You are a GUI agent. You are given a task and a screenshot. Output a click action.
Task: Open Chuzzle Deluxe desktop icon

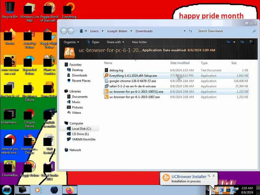pos(29,118)
